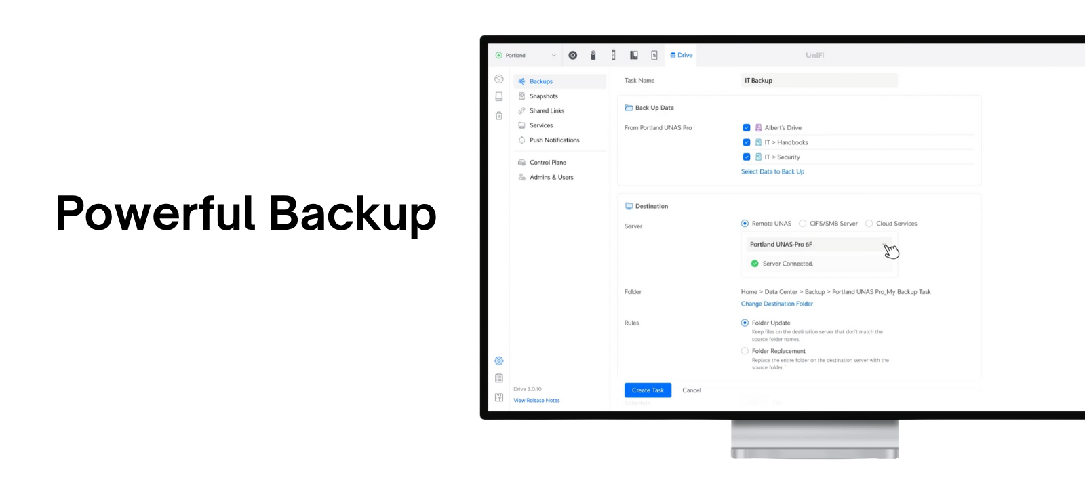Click Select Data to Back Up link
1085x488 pixels.
pos(772,172)
